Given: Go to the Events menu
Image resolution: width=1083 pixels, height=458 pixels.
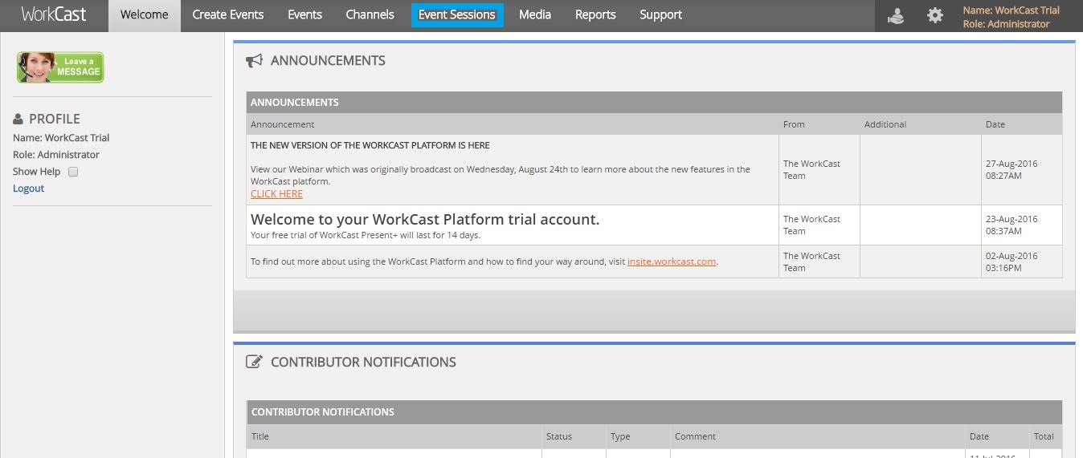Looking at the screenshot, I should [304, 15].
